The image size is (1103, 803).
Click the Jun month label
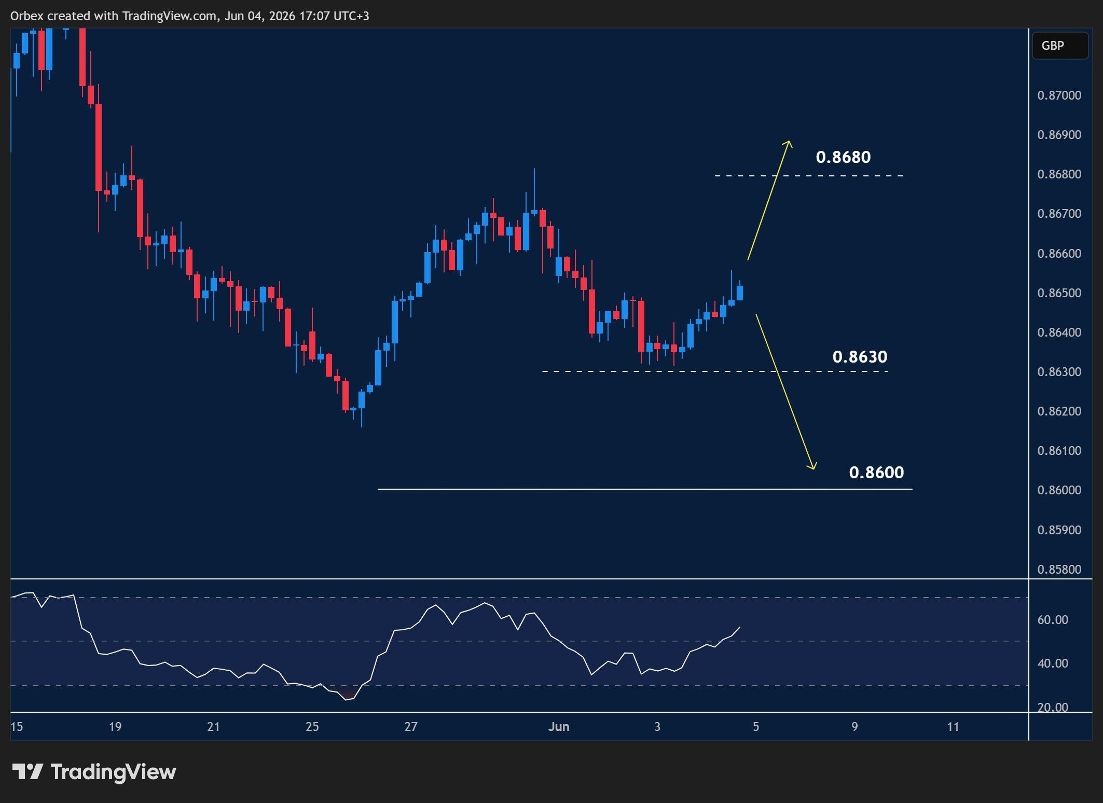click(x=559, y=727)
